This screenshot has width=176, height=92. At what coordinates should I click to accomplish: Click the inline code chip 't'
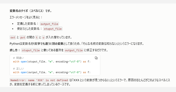(37, 37)
